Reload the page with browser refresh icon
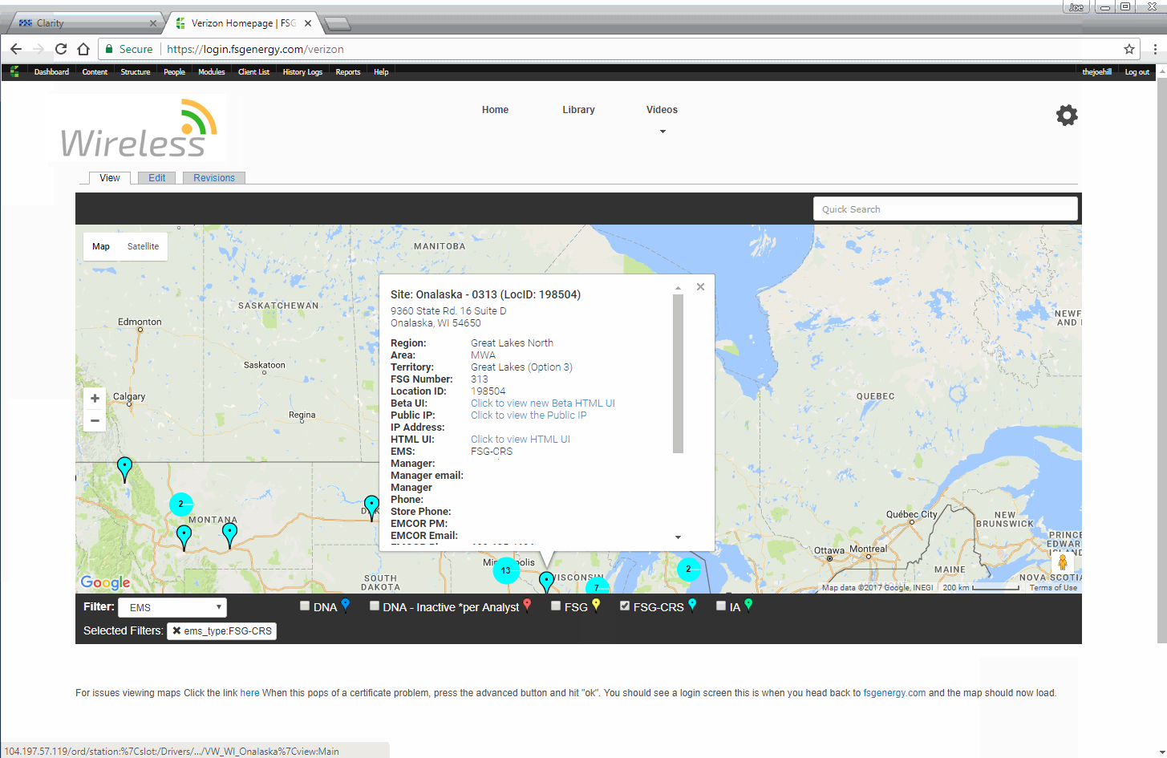 61,49
